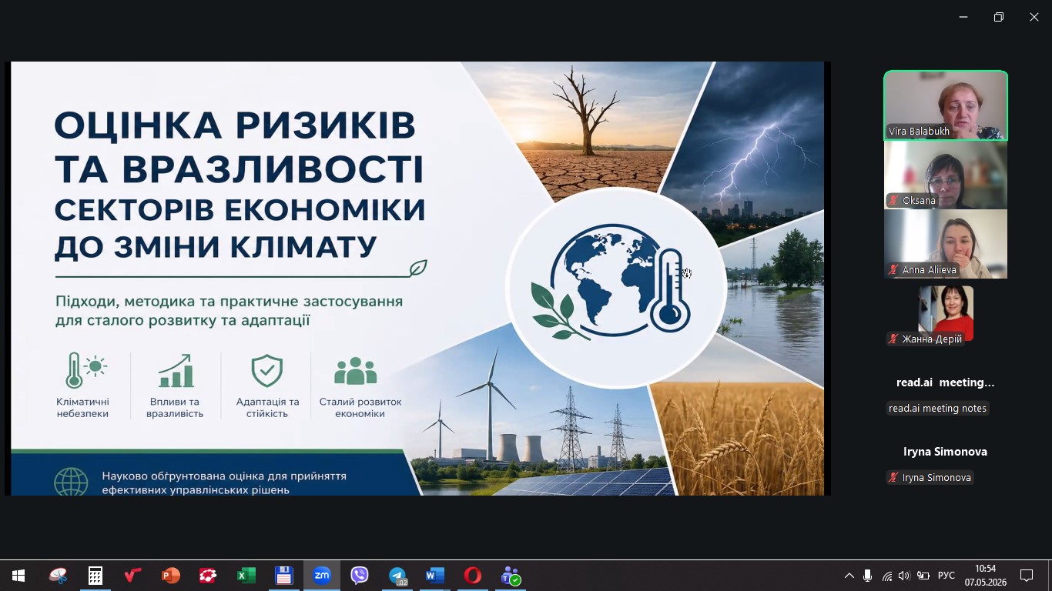Click the 'Vira Balabukh' name label
Screen dimensions: 1052x591
pos(919,132)
